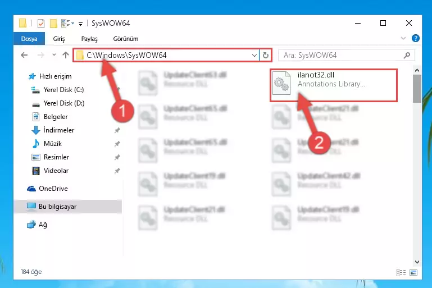Open Videolar folder

pyautogui.click(x=56, y=171)
